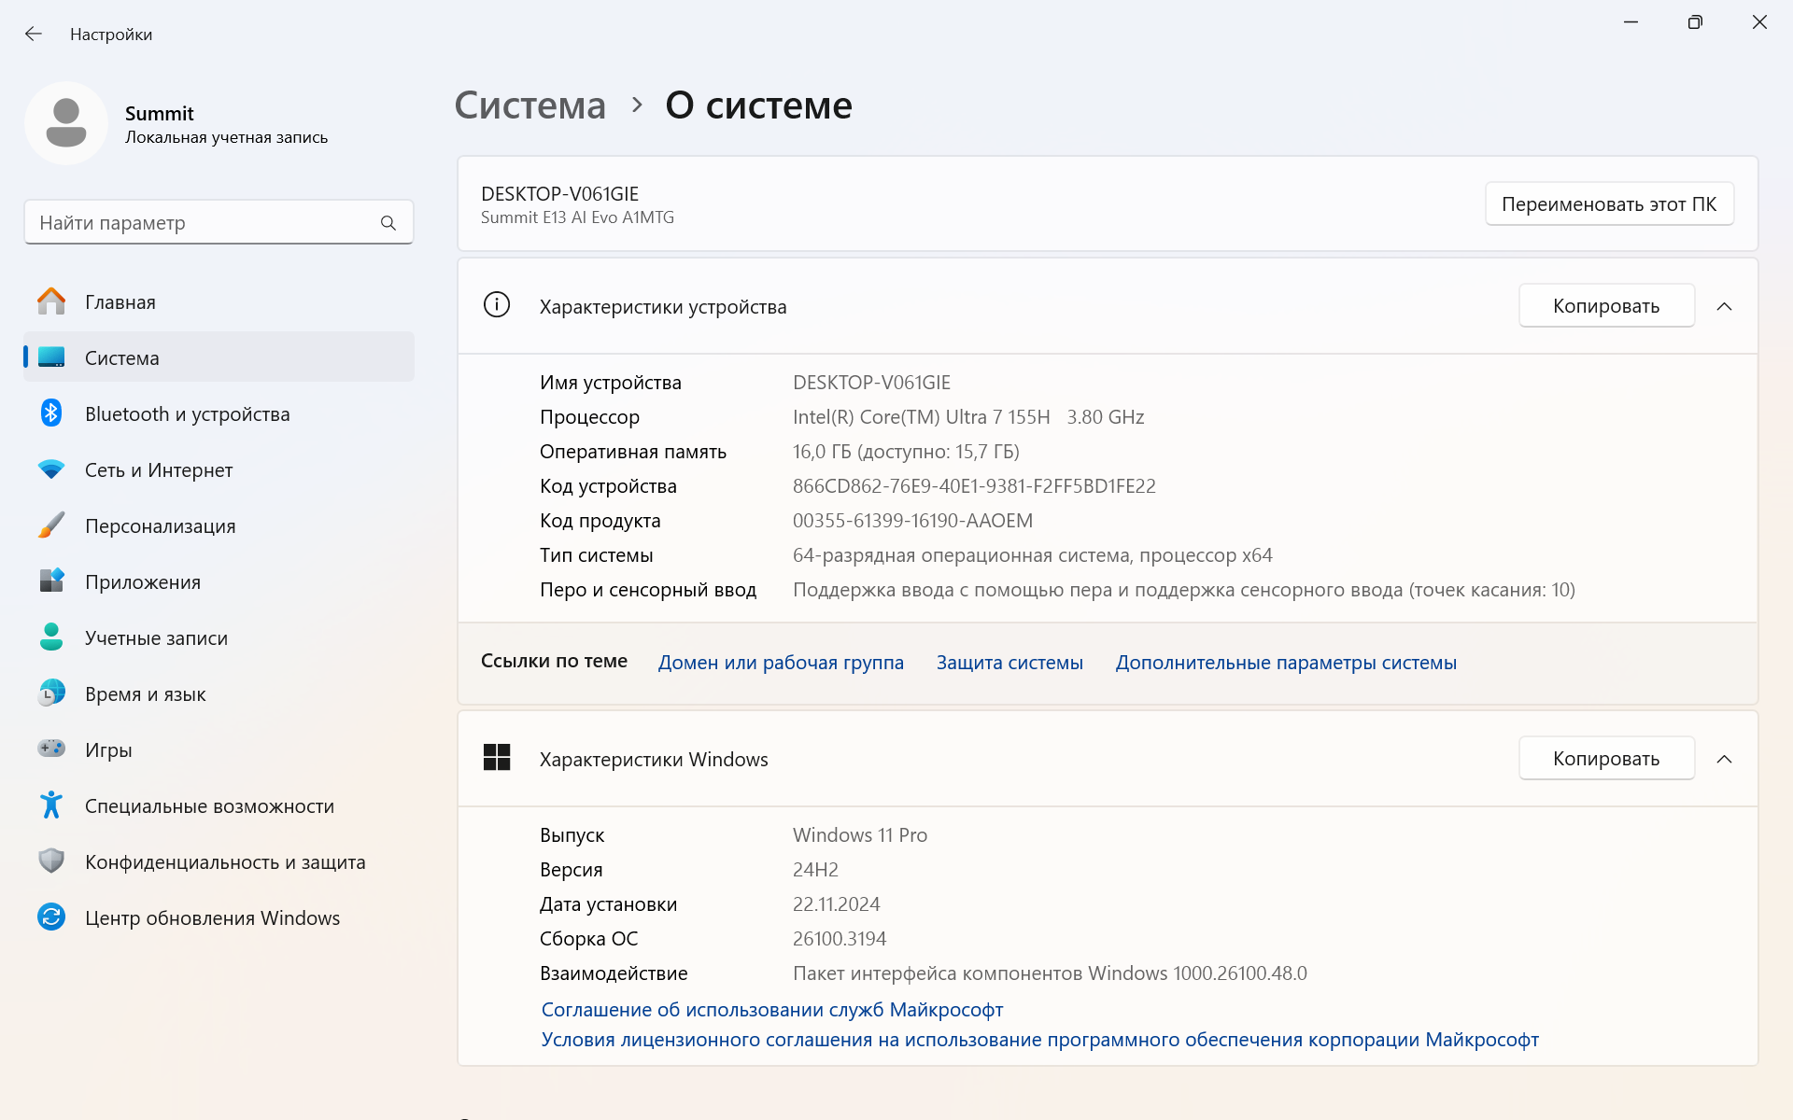Click the back arrow icon
The height and width of the screenshot is (1120, 1793).
click(34, 35)
